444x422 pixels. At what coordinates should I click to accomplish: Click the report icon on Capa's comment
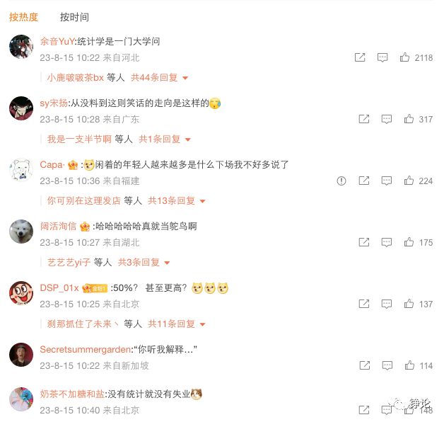(341, 181)
